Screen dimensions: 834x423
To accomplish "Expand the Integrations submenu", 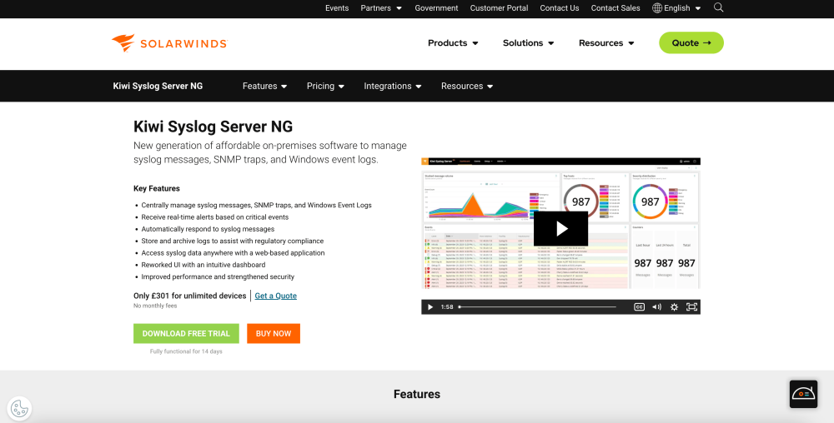I will tap(393, 86).
